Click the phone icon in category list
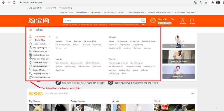 coord(31,62)
